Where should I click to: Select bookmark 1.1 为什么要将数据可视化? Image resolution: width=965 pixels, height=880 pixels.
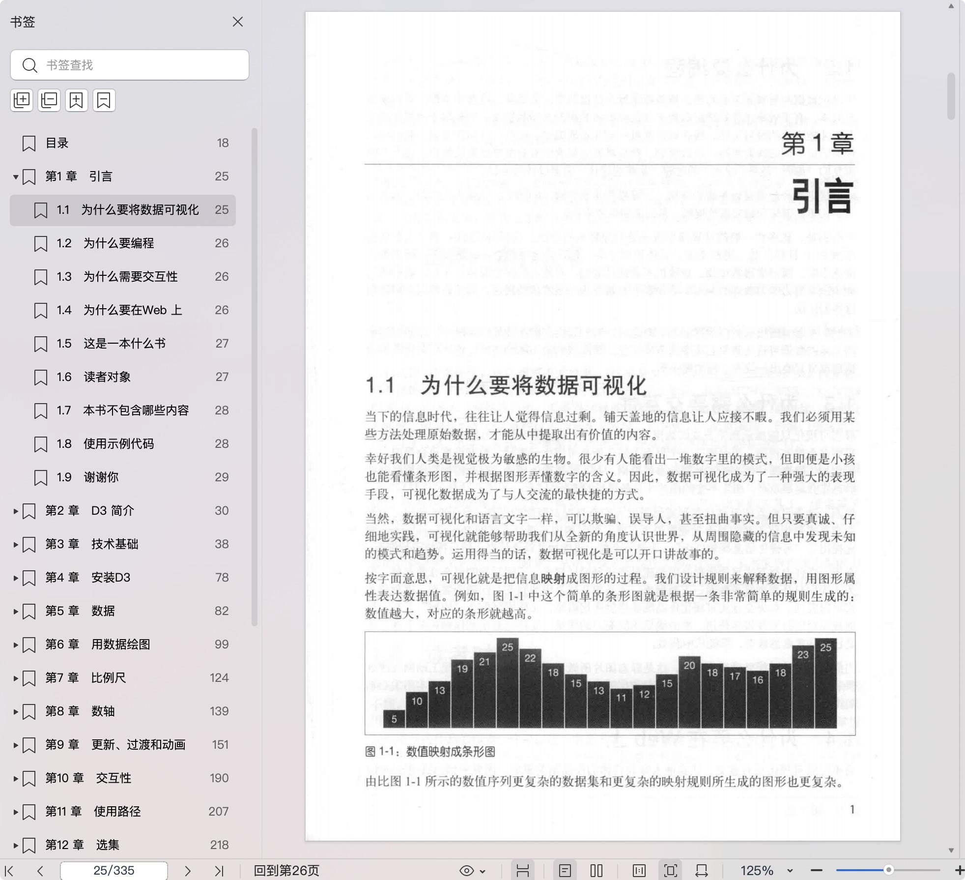123,210
